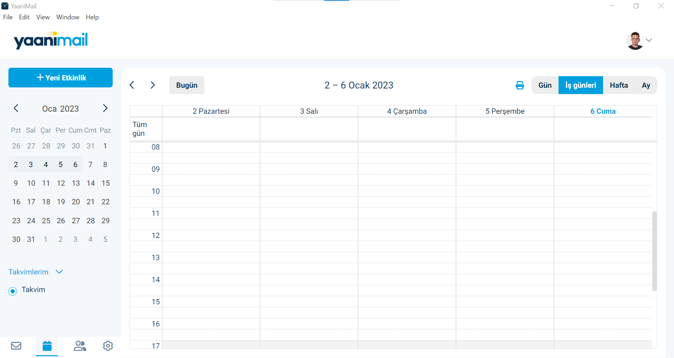Select January 18 in mini calendar
Viewport: 674px width, 358px height.
[x=46, y=202]
